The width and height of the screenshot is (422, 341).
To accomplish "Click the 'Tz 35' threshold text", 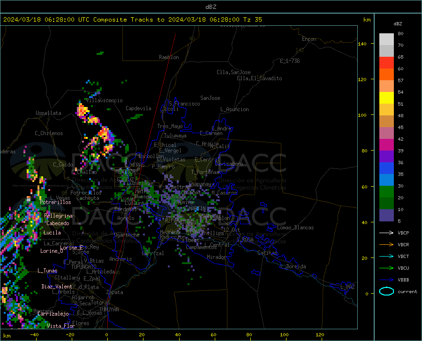I will click(x=252, y=20).
